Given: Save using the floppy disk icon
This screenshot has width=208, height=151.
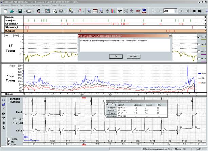Looking at the screenshot, I should click(x=20, y=11).
